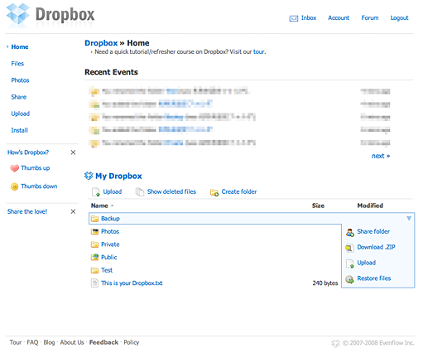Click the Restore files icon
The height and width of the screenshot is (353, 423).
pos(349,279)
